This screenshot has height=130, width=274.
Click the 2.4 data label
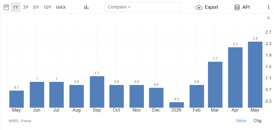(x=255, y=39)
